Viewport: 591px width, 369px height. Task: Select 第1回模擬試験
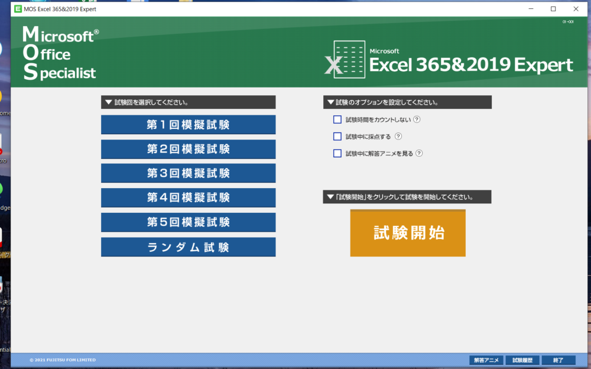click(x=188, y=125)
